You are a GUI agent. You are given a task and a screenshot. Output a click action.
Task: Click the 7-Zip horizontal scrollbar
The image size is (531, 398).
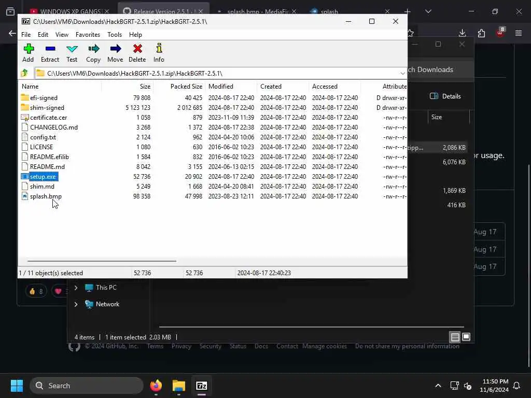pyautogui.click(x=102, y=261)
